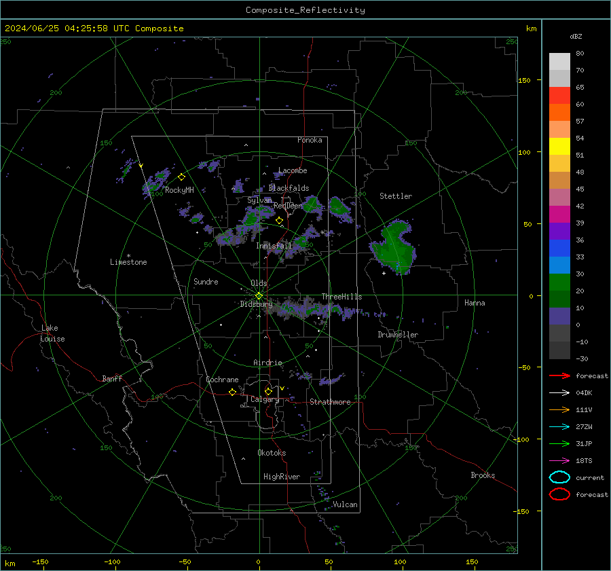Click the RockyMH label
Image resolution: width=611 pixels, height=571 pixels.
[x=179, y=190]
